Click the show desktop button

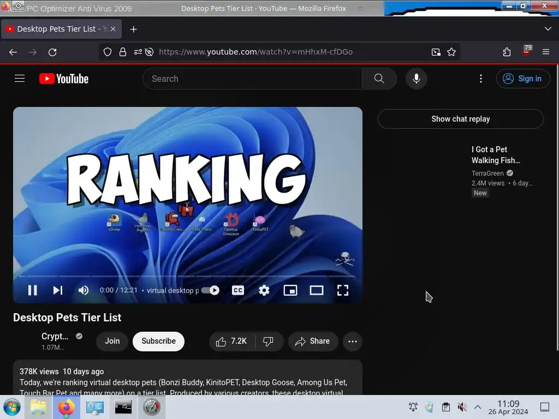click(545, 407)
